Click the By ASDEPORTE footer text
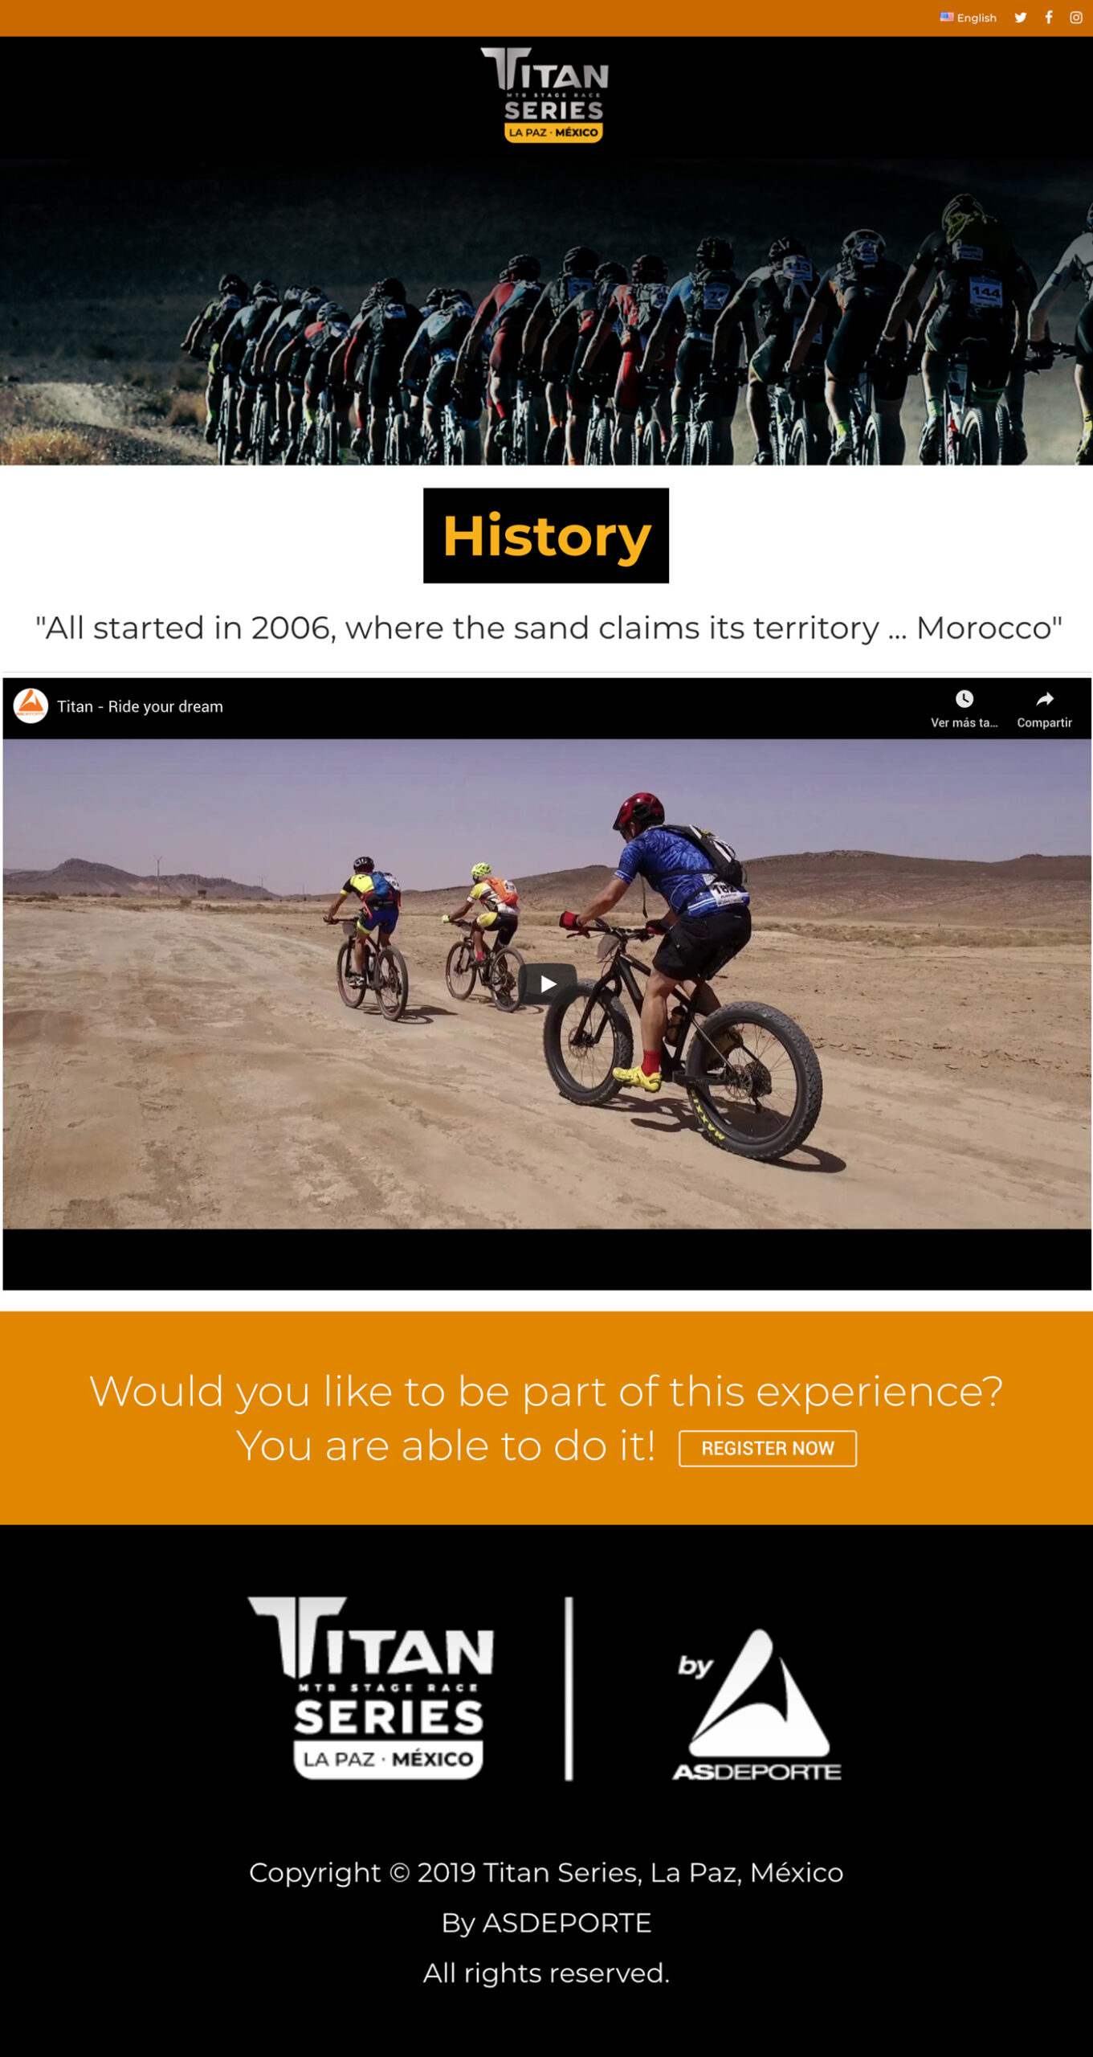Image resolution: width=1093 pixels, height=2057 pixels. (546, 1924)
